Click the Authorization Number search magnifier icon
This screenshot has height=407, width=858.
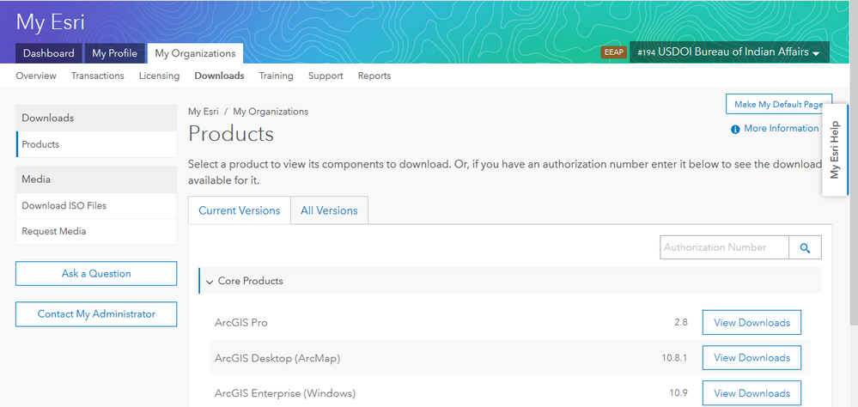[x=805, y=247]
